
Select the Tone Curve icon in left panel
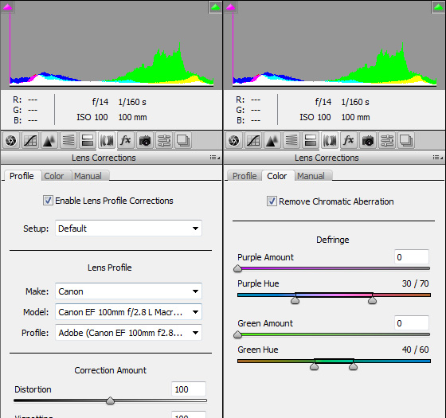click(x=30, y=140)
